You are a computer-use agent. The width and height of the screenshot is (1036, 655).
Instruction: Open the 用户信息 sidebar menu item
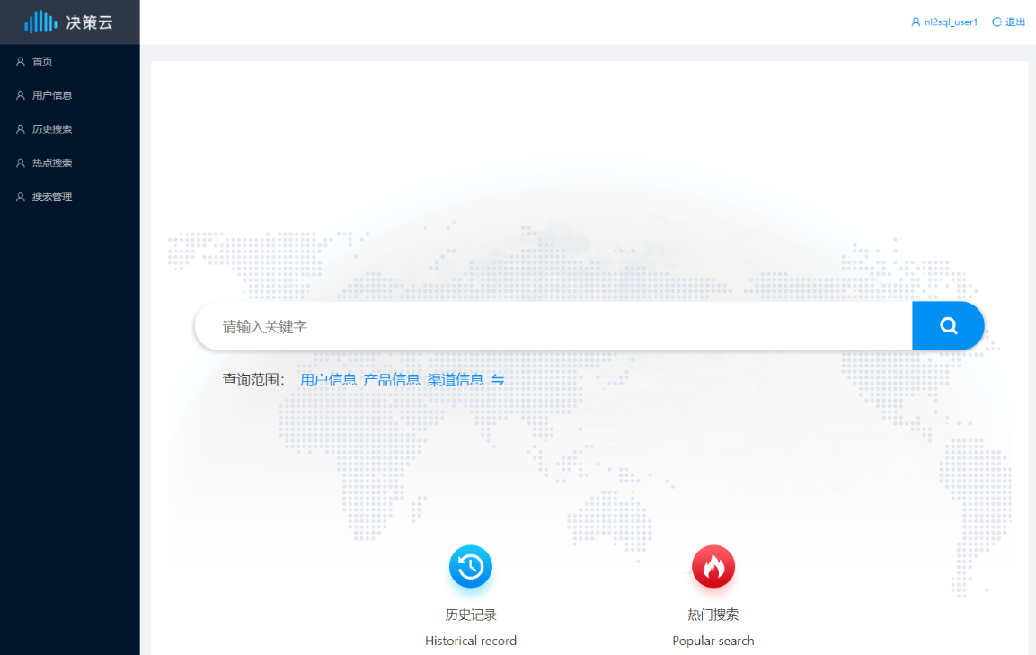click(52, 95)
